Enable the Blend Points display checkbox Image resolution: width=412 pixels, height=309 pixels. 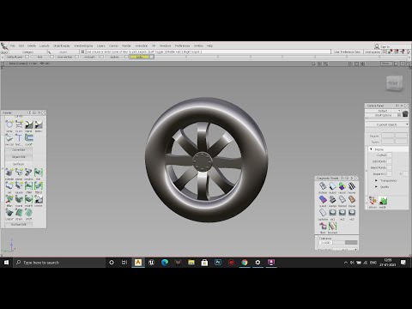(389, 167)
